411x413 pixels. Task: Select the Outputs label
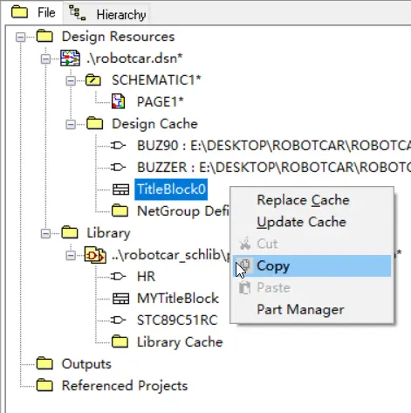tap(86, 364)
